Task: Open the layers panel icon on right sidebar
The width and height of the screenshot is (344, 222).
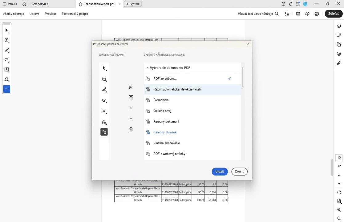Action: 339,54
